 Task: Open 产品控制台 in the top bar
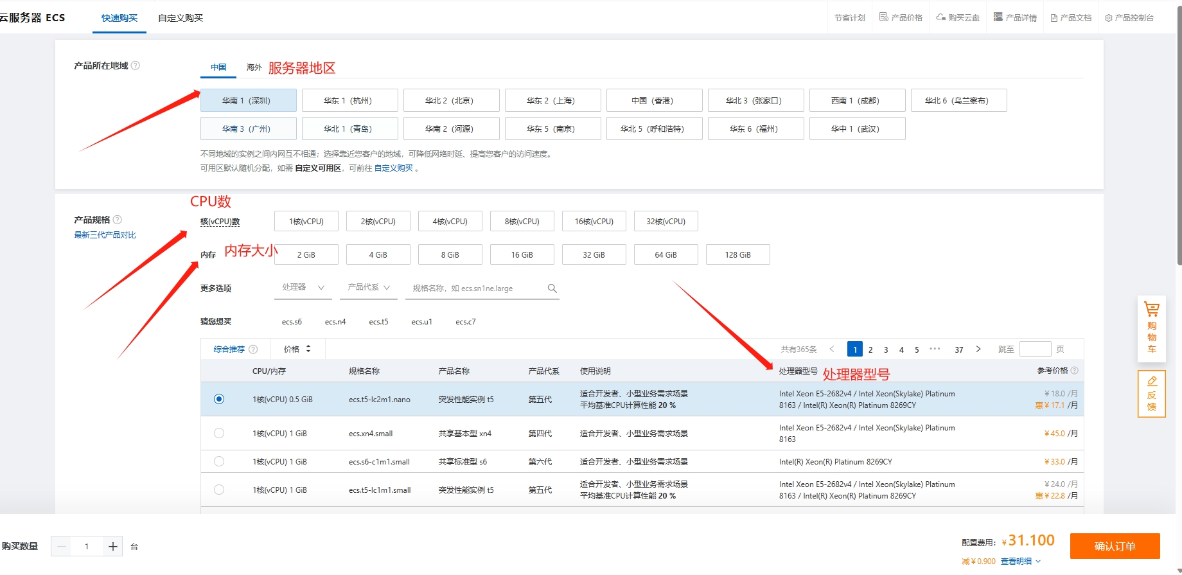pyautogui.click(x=1129, y=18)
